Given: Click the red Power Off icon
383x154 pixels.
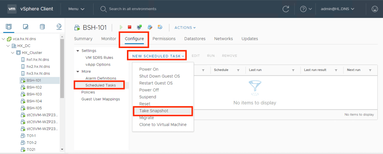Looking at the screenshot, I should (x=130, y=27).
